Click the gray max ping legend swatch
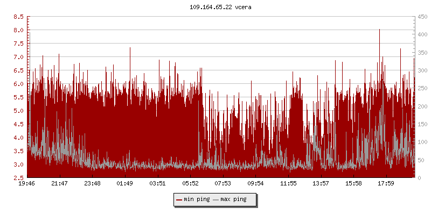Image resolution: width=431 pixels, height=215 pixels. [216, 199]
